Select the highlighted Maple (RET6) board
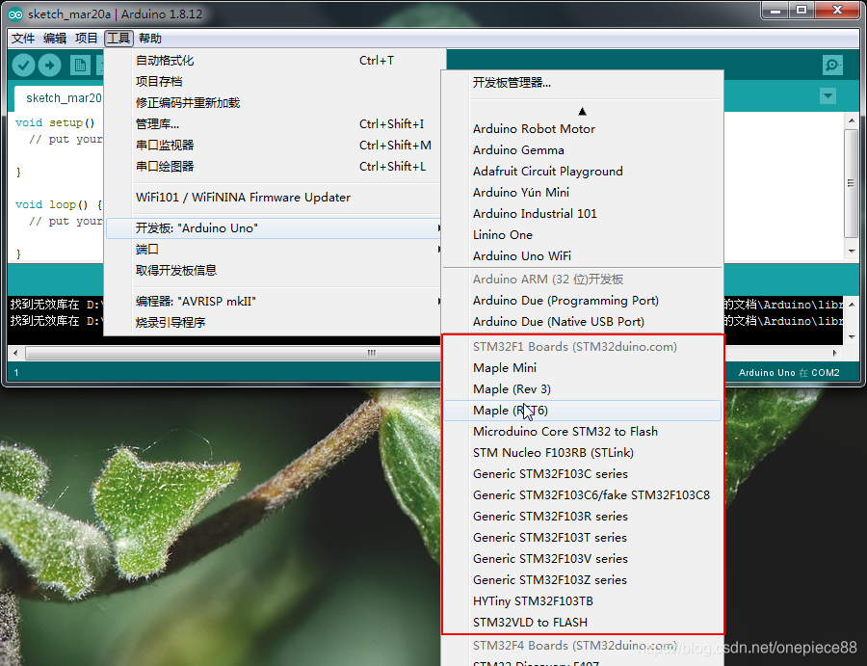 (x=582, y=411)
